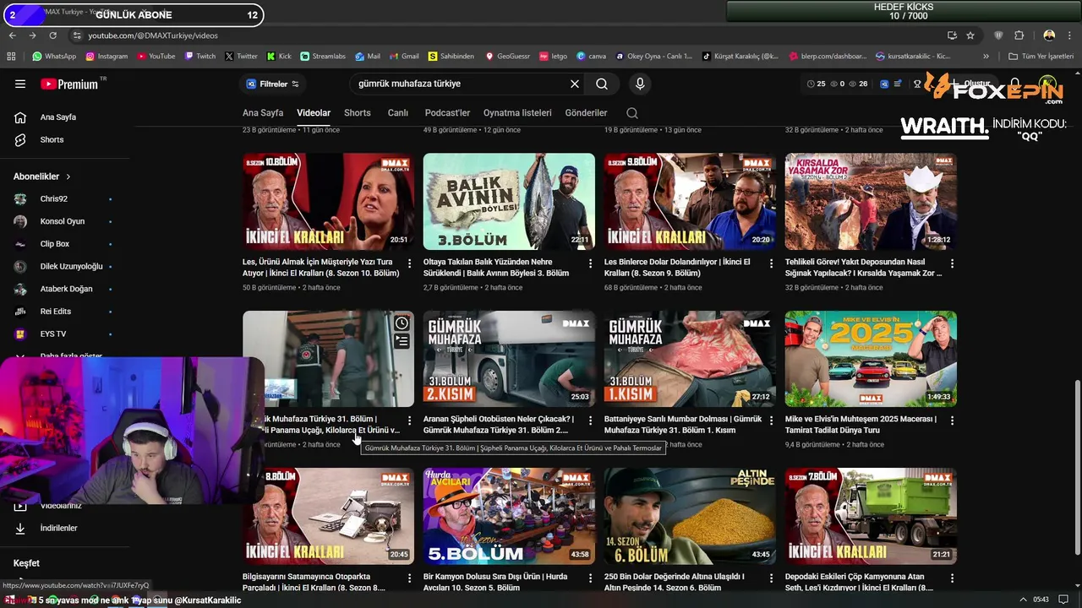Select the Videolar tab
This screenshot has width=1082, height=608.
coord(314,113)
